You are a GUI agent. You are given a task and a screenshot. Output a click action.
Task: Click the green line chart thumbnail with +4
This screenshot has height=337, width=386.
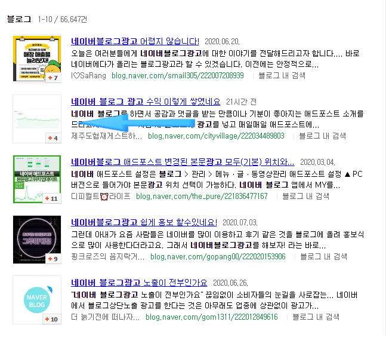(x=37, y=119)
